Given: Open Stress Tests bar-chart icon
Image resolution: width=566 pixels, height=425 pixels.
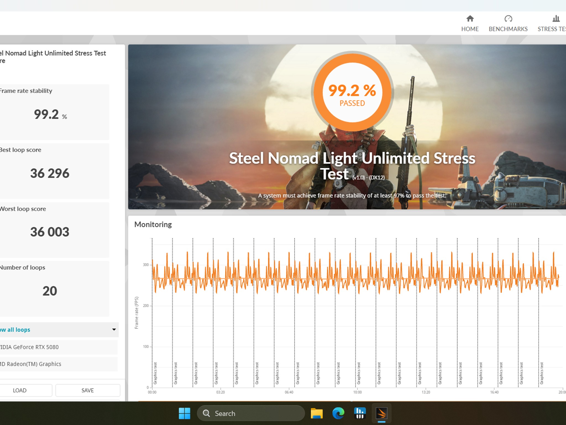Looking at the screenshot, I should [x=556, y=19].
